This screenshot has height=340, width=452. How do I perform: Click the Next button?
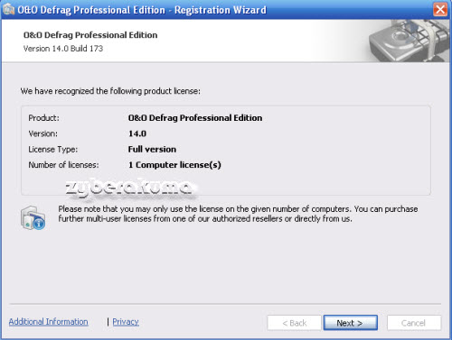351,323
